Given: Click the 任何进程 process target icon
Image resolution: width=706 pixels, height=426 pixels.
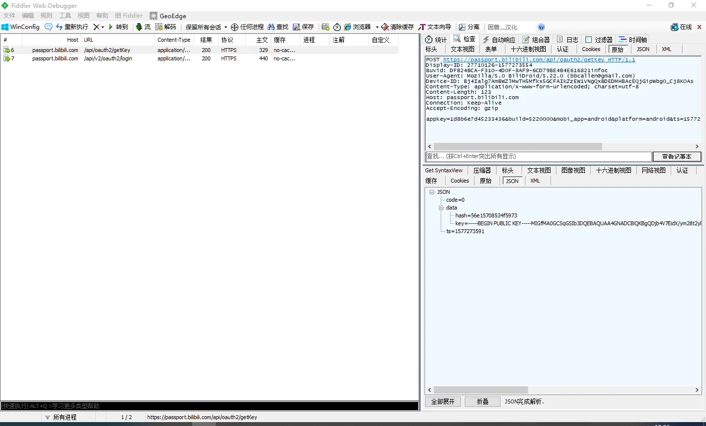Looking at the screenshot, I should [235, 27].
